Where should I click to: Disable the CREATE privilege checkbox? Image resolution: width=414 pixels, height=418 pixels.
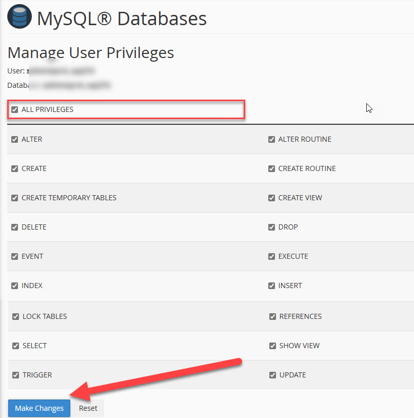[x=15, y=168]
